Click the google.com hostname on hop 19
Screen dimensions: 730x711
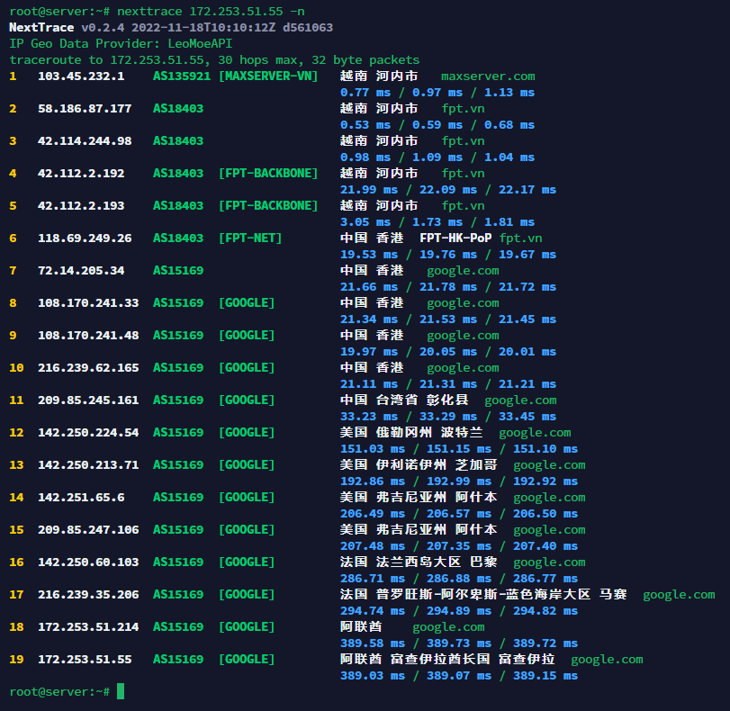point(607,659)
